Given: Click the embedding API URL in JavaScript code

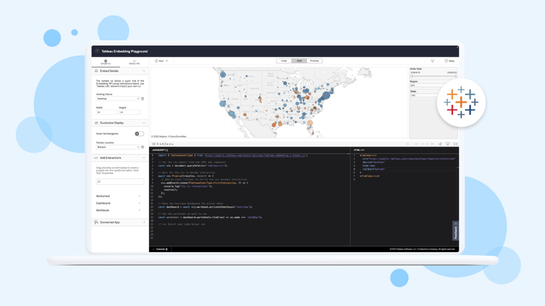Looking at the screenshot, I should (x=256, y=155).
